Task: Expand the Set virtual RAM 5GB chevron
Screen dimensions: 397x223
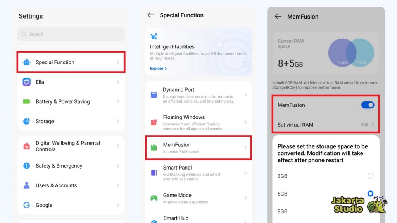Action: pyautogui.click(x=373, y=125)
